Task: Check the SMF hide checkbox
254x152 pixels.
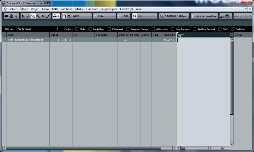Action: pos(220,29)
